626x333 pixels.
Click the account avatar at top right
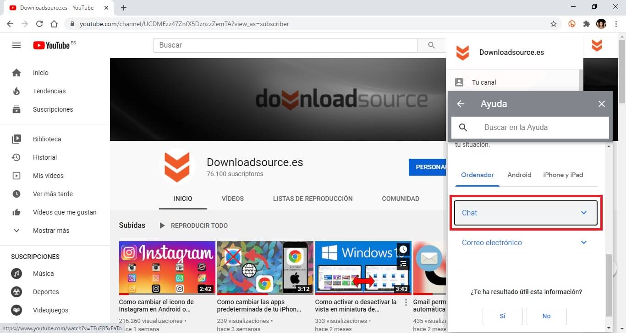(597, 45)
